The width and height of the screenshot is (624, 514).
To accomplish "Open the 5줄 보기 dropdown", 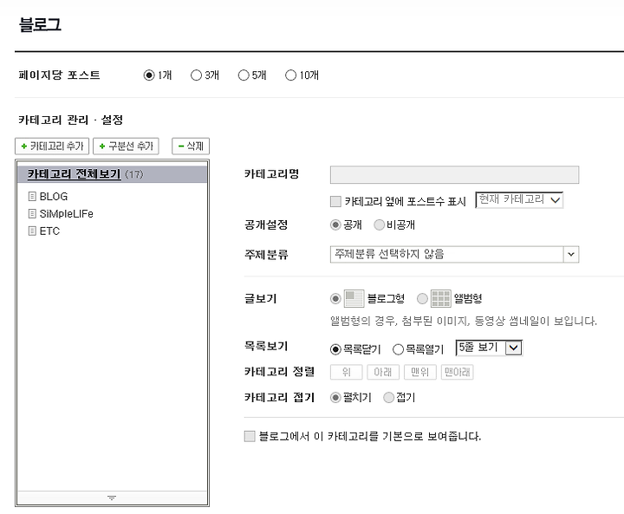I will pos(489,348).
